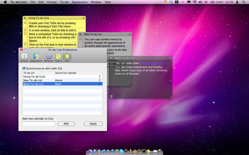This screenshot has height=155, width=249.
Task: Open the Window menu
Action: pyautogui.click(x=96, y=2)
